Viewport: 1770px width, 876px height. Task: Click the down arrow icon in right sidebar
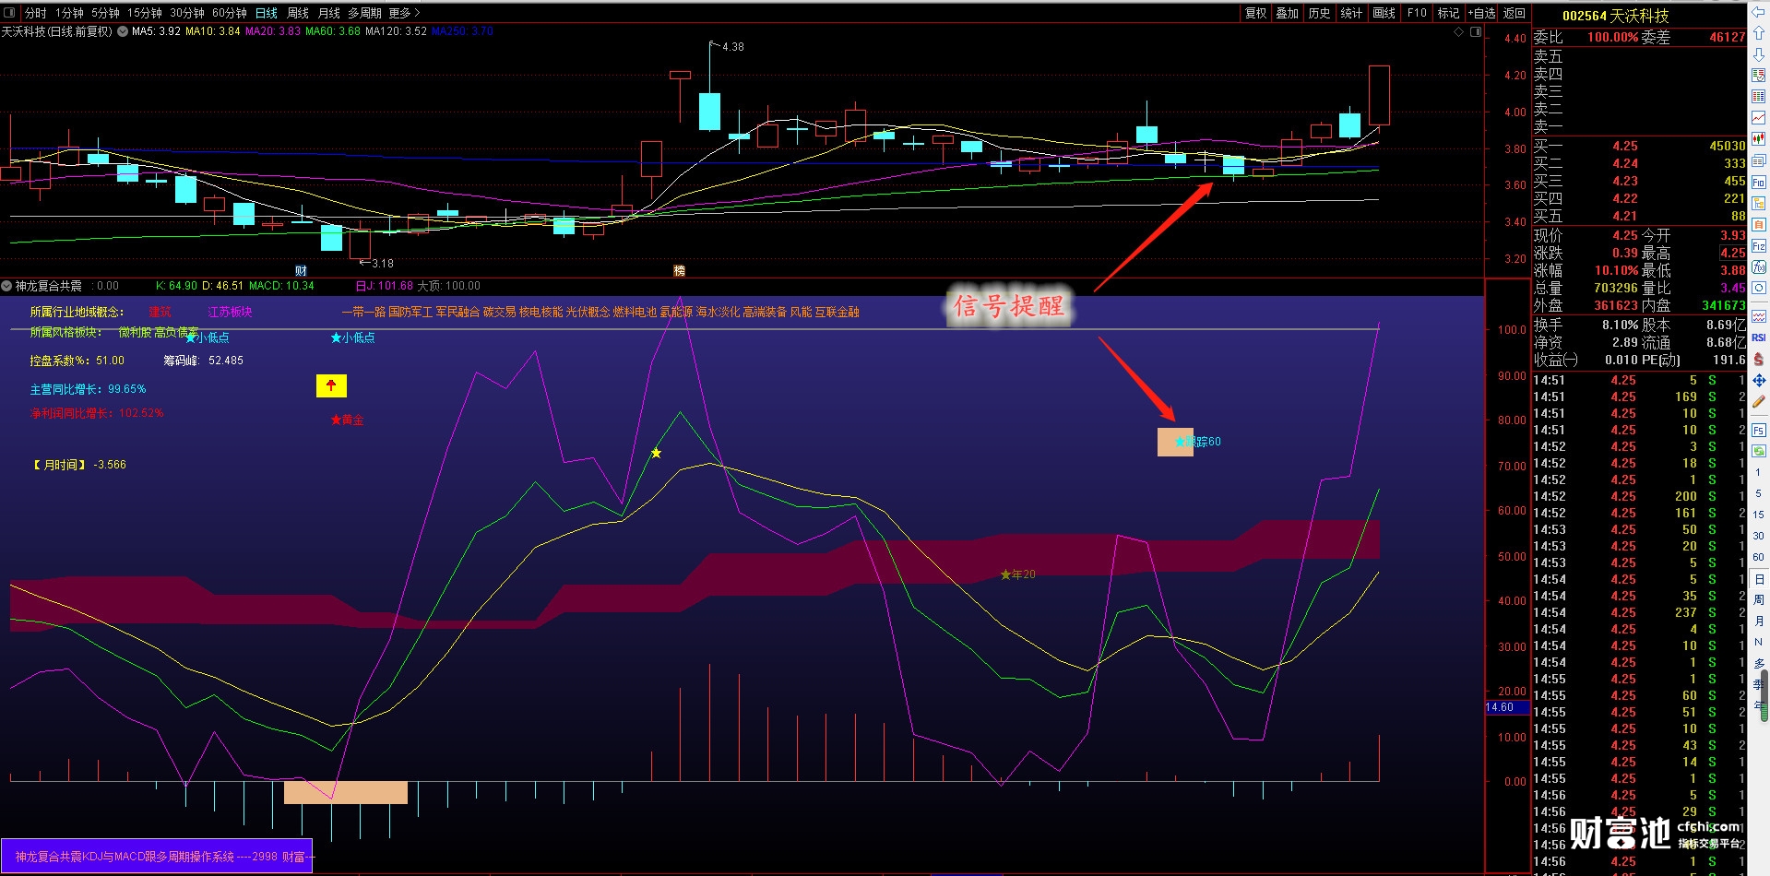(x=1758, y=54)
